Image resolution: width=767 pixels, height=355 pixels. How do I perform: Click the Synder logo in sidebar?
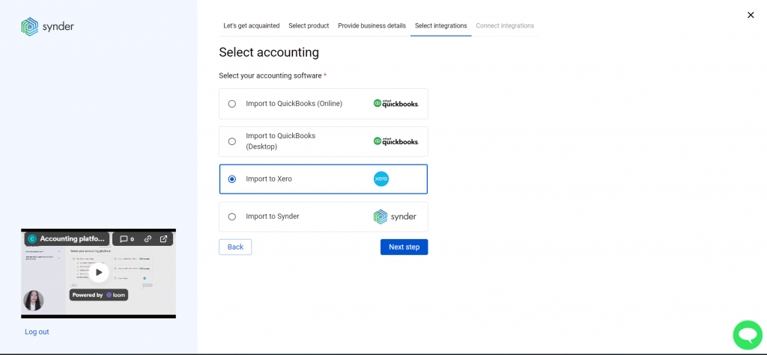click(47, 26)
